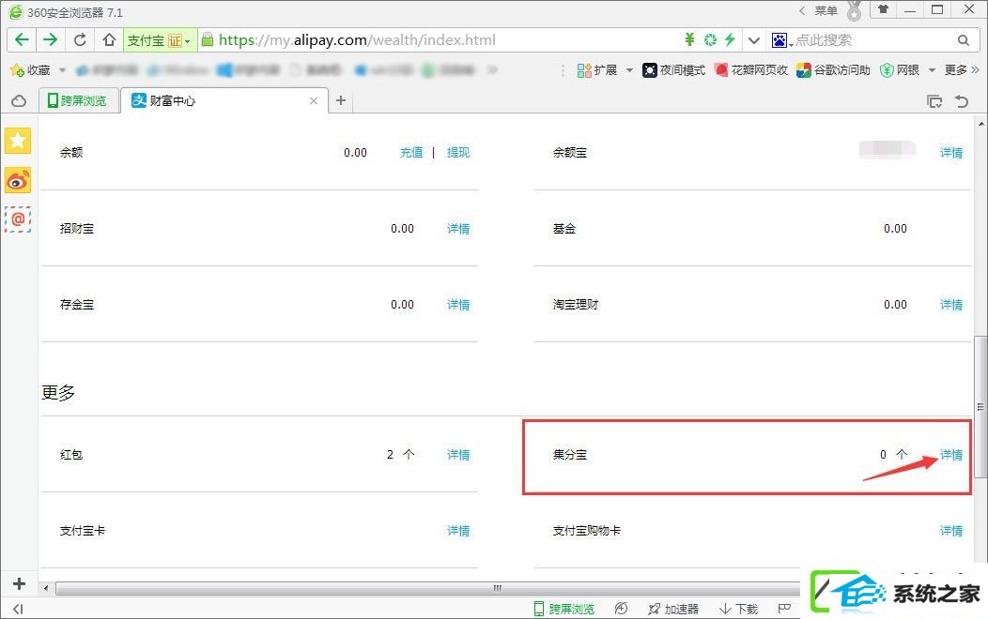Open 详情 for 集分宝
The image size is (988, 619).
pos(951,454)
